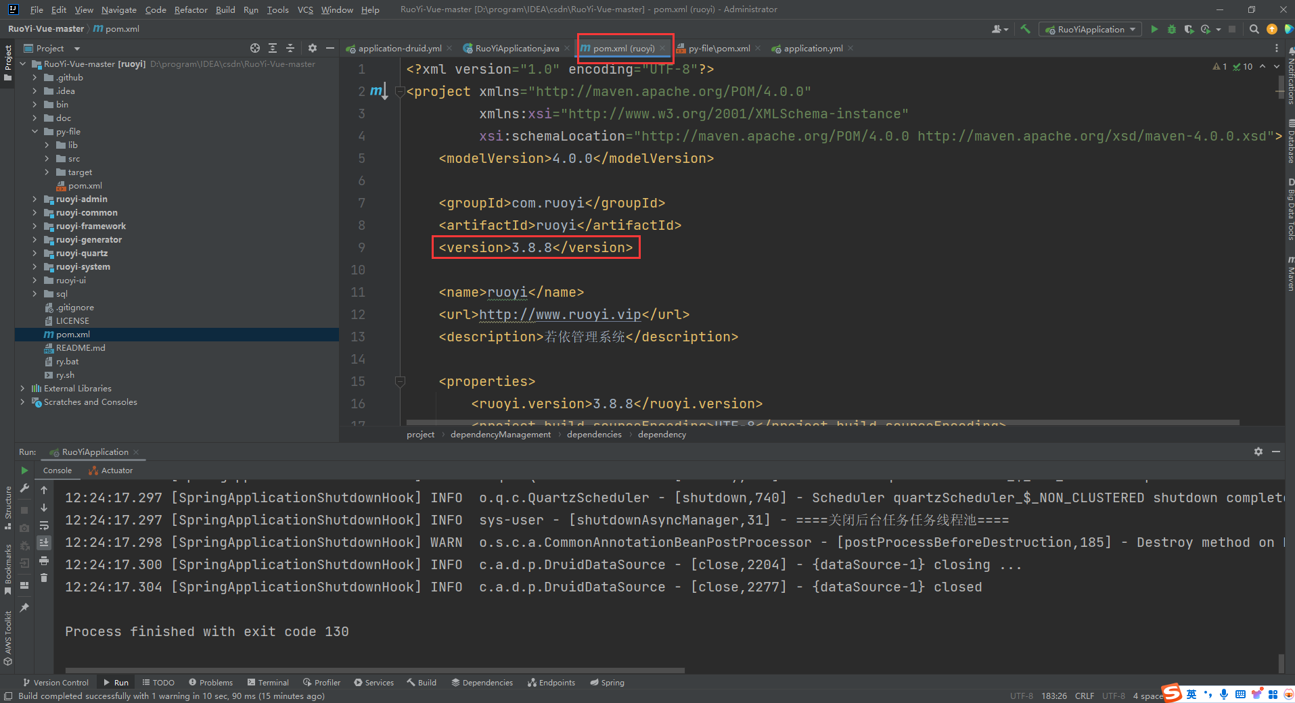Open Run panel wrench settings icon
The width and height of the screenshot is (1295, 703).
pos(24,488)
